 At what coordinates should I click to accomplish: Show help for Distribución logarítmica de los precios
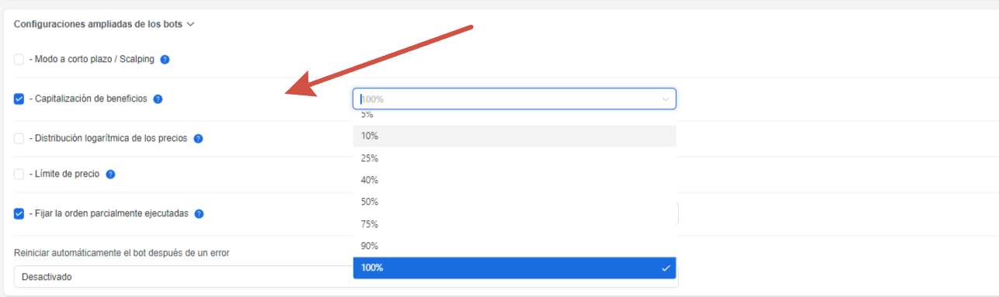198,139
